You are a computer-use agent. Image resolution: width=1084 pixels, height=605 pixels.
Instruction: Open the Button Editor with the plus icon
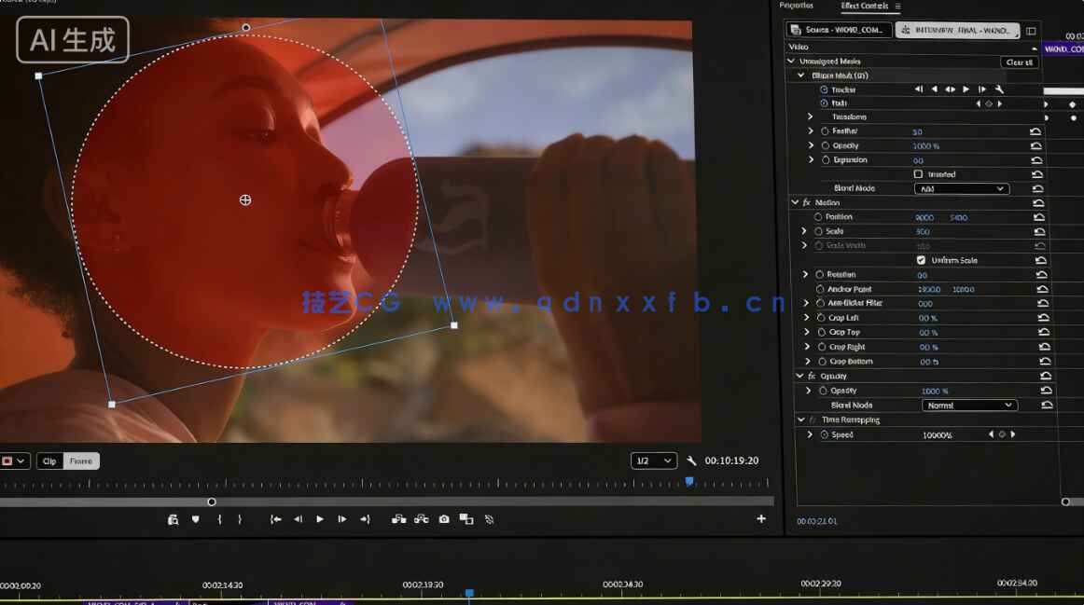[763, 519]
